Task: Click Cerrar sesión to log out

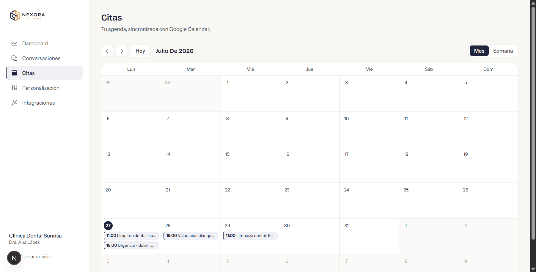Action: click(x=36, y=257)
